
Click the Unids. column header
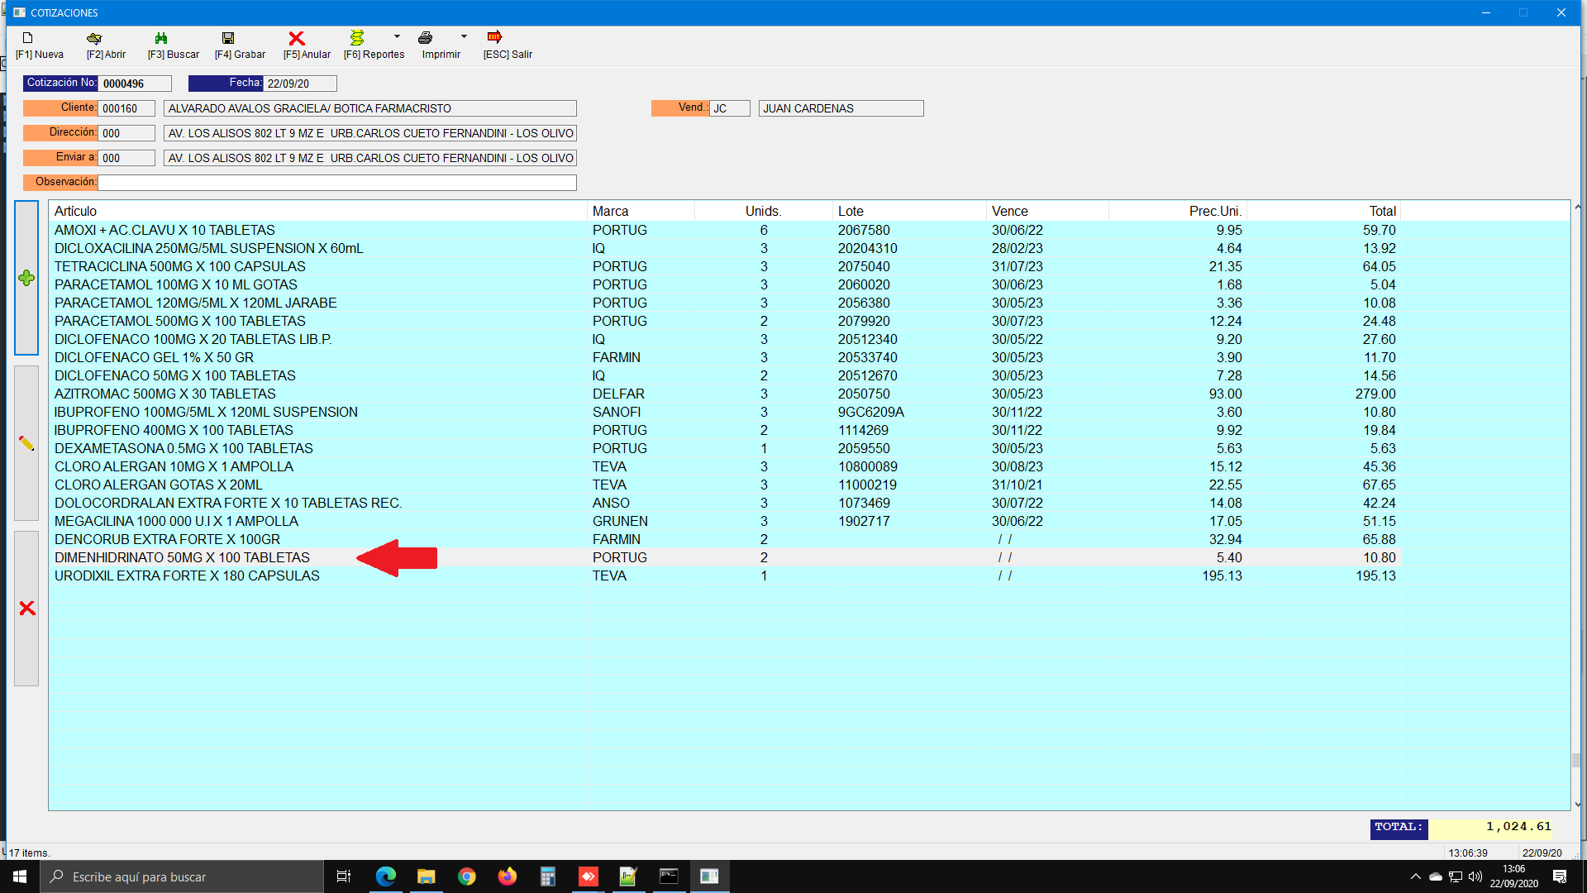pyautogui.click(x=764, y=212)
